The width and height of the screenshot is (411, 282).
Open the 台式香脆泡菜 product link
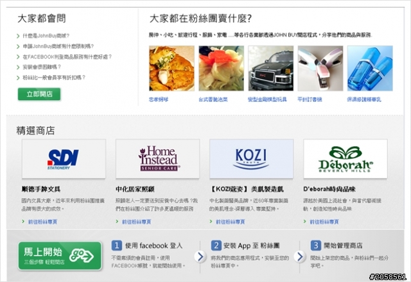tap(213, 99)
